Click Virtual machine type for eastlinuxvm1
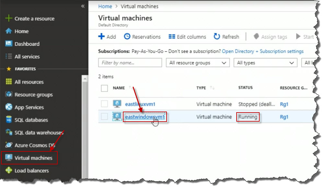Image resolution: width=327 pixels, height=191 pixels. (x=214, y=104)
